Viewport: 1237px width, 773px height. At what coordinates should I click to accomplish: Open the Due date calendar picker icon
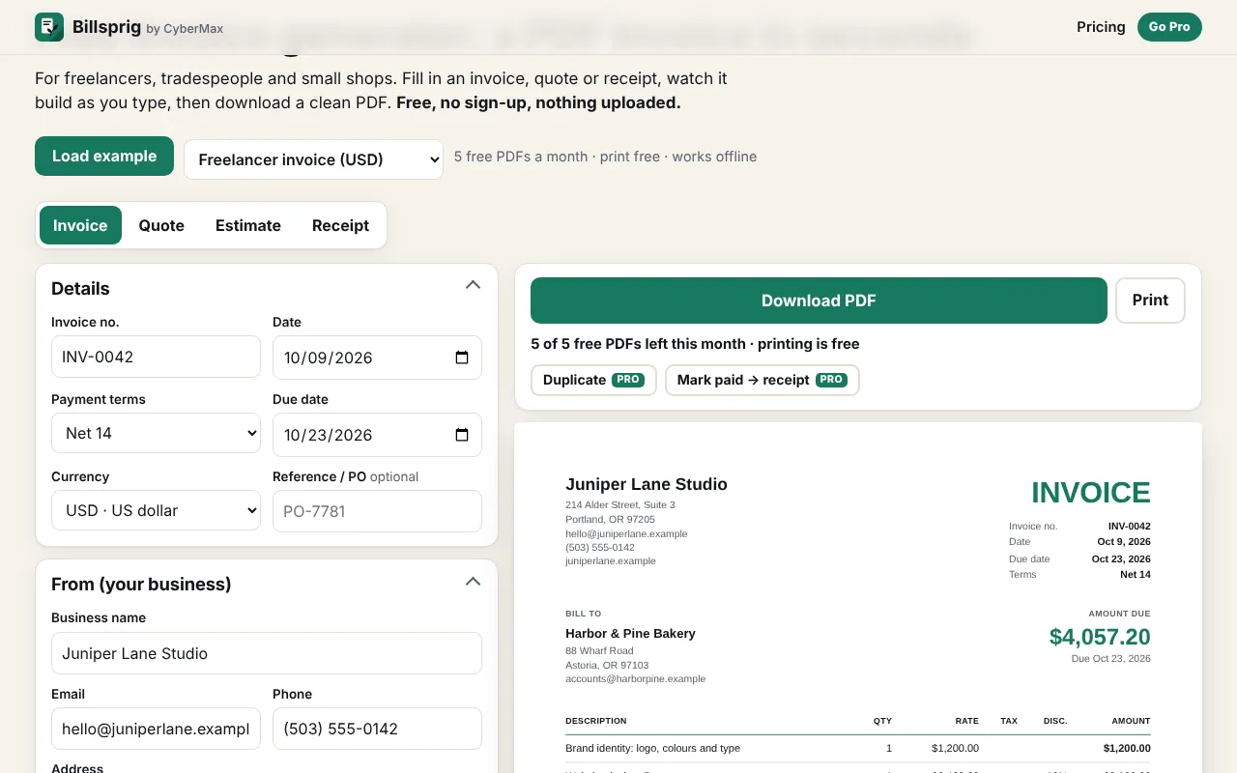pos(462,435)
